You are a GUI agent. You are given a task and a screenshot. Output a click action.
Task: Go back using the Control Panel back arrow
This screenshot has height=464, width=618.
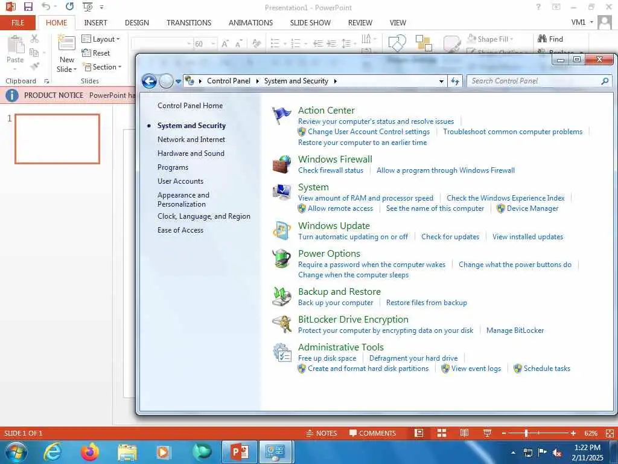coord(149,82)
